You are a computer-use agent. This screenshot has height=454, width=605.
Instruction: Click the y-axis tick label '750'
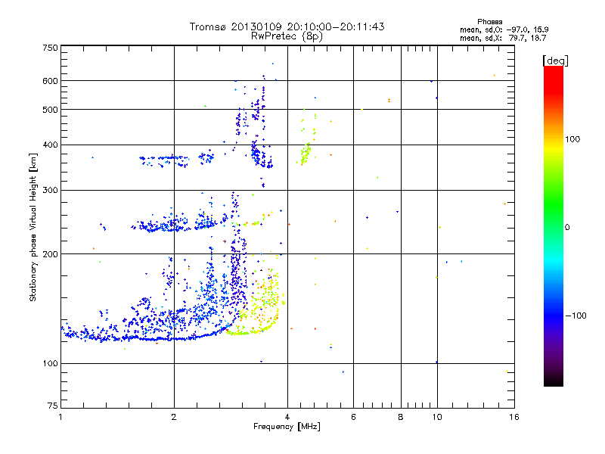pos(50,48)
